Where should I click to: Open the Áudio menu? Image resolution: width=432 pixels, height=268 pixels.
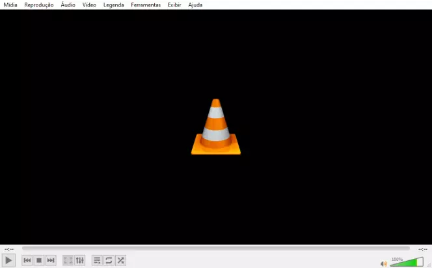(68, 5)
